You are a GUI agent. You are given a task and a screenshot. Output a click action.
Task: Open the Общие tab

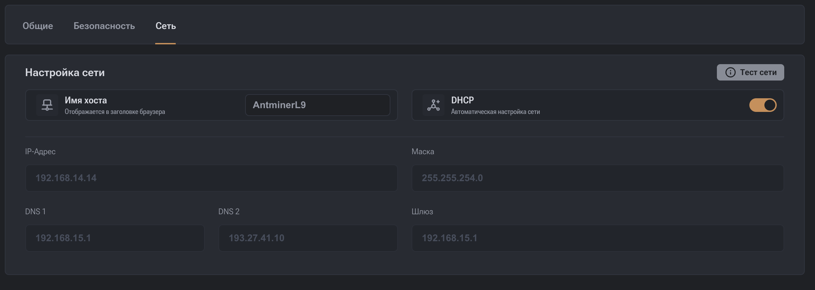tap(38, 26)
